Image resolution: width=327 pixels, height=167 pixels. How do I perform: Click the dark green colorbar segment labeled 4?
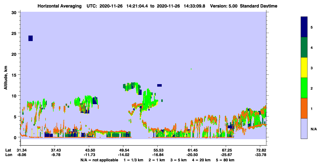pyautogui.click(x=304, y=47)
